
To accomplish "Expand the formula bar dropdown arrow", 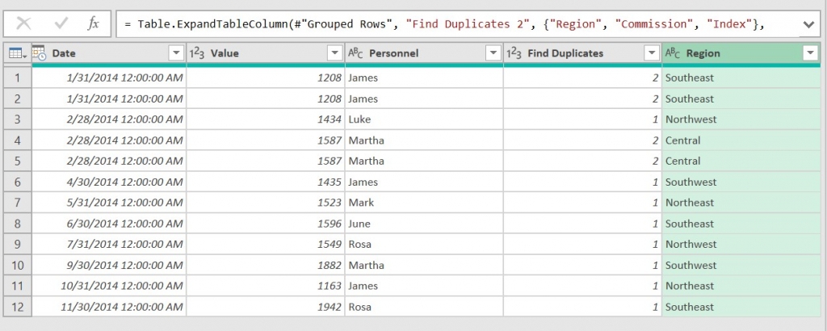I will 808,25.
